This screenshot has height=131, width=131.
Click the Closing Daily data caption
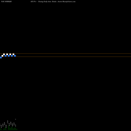coord(45,2)
